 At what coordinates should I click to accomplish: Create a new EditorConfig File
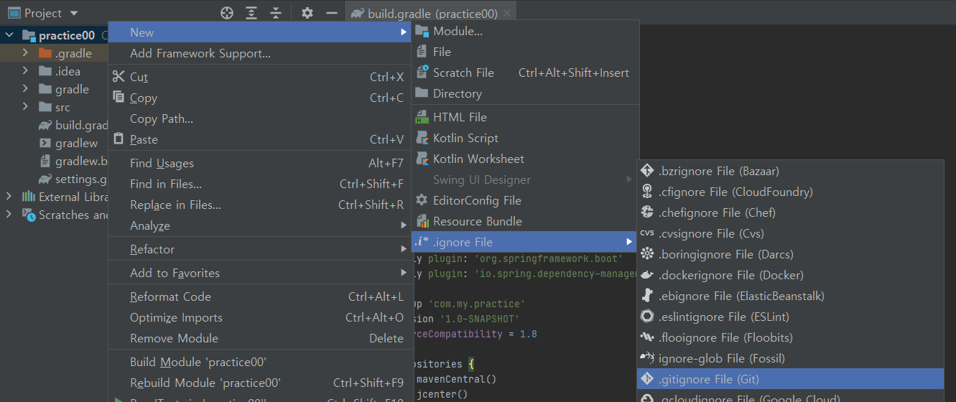pos(526,200)
